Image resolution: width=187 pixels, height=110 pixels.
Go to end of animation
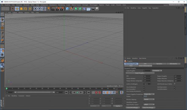(89, 92)
